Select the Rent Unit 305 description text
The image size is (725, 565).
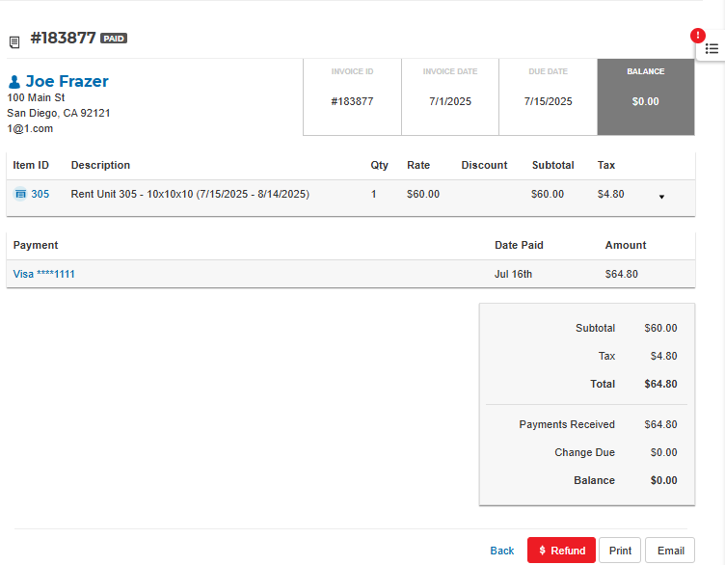tap(189, 194)
